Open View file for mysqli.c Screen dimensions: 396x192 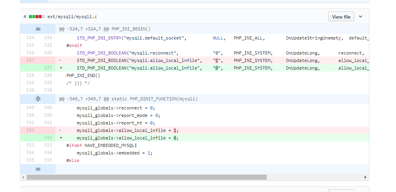pyautogui.click(x=341, y=17)
